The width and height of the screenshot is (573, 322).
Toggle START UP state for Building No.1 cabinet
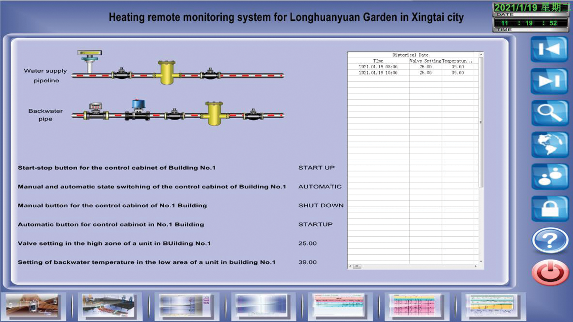(316, 168)
